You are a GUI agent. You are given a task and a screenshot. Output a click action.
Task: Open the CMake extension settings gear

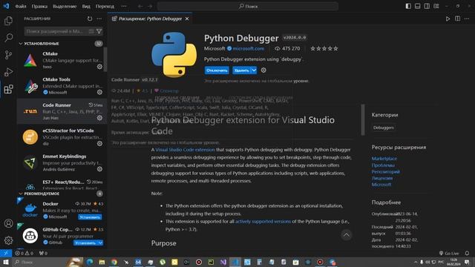point(99,67)
